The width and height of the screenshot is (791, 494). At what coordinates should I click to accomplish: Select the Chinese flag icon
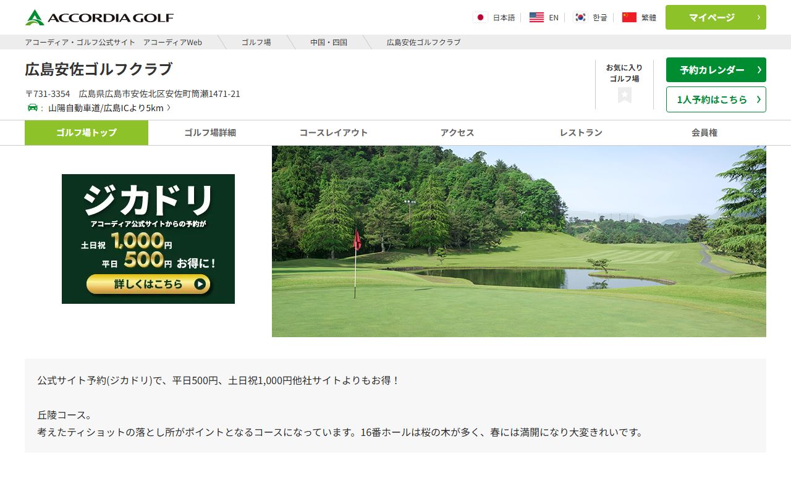629,17
